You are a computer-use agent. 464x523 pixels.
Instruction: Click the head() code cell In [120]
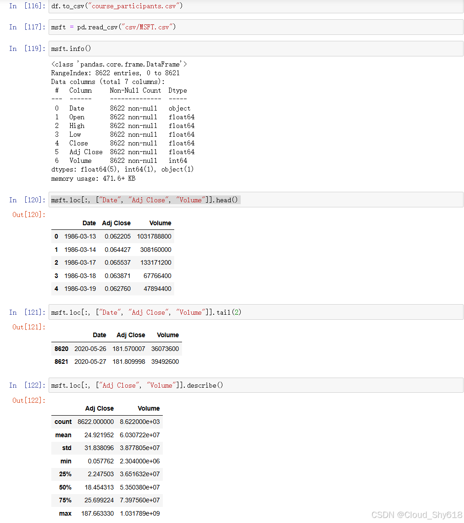[x=256, y=200]
